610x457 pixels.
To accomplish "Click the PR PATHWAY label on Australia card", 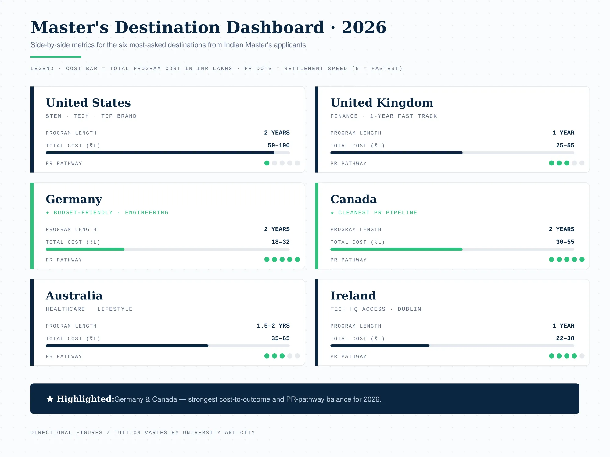I will 64,356.
